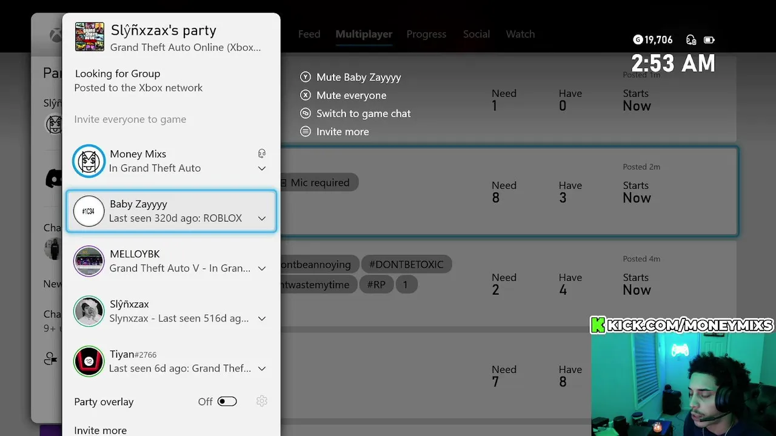This screenshot has height=436, width=776.
Task: Select Mute everyone text option
Action: (352, 95)
